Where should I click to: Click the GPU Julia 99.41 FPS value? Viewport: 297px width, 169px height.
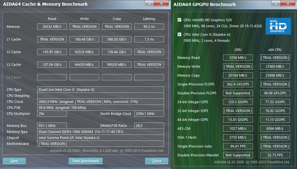tap(238, 147)
